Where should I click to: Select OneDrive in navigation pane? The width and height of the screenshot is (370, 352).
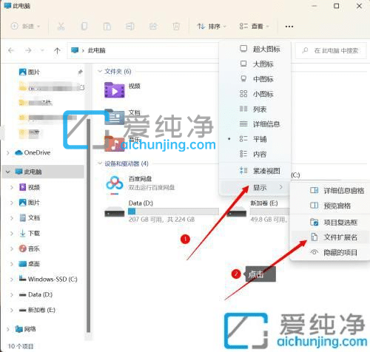tap(33, 152)
